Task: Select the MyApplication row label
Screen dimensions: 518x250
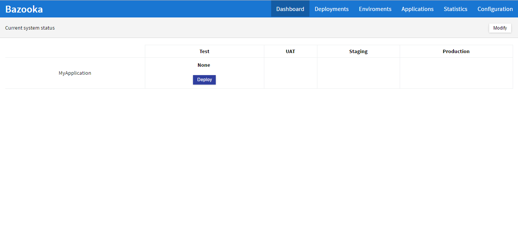Action: pos(75,73)
